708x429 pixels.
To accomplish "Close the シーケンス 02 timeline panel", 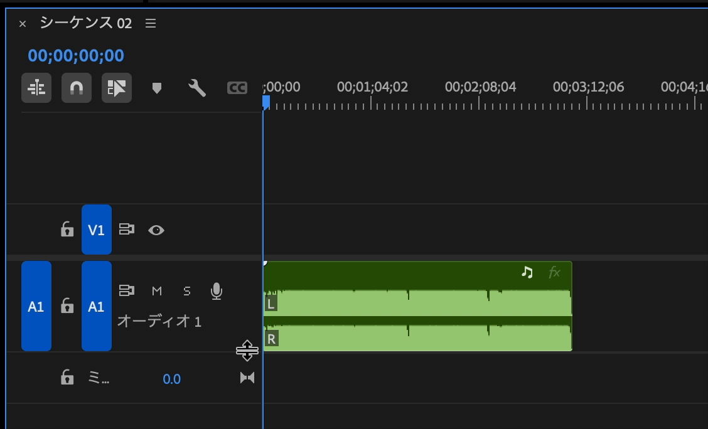I will pyautogui.click(x=23, y=23).
